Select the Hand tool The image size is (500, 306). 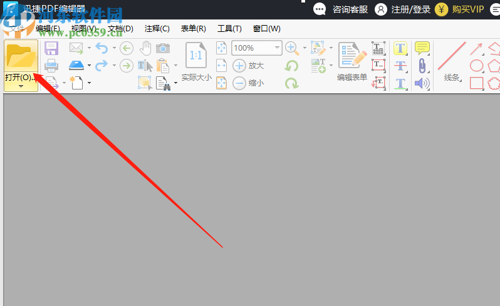(x=145, y=48)
